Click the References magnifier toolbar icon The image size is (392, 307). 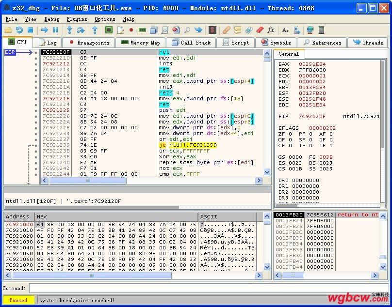point(187,30)
